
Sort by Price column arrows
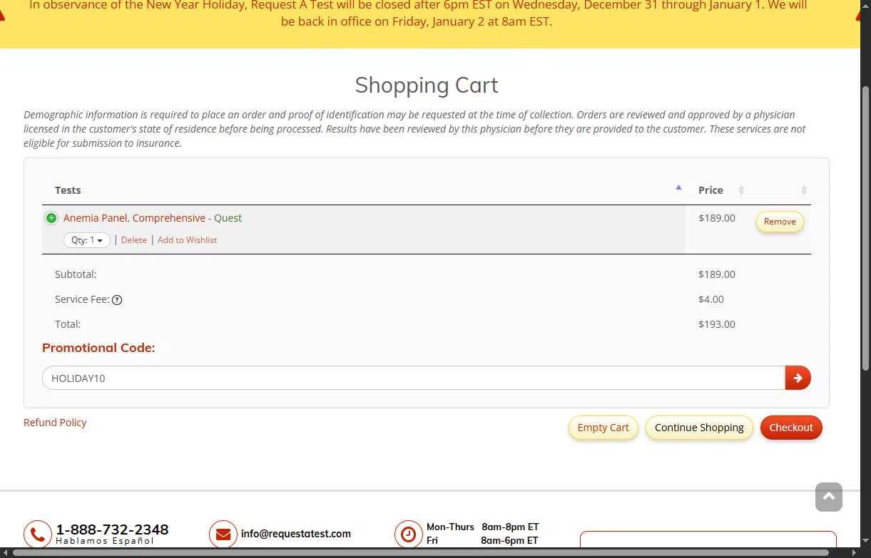click(741, 190)
